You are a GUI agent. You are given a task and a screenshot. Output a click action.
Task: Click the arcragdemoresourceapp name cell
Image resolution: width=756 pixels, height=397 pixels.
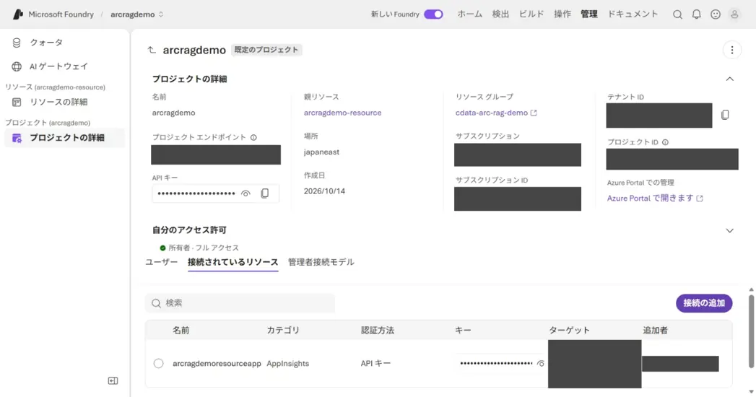tap(217, 363)
